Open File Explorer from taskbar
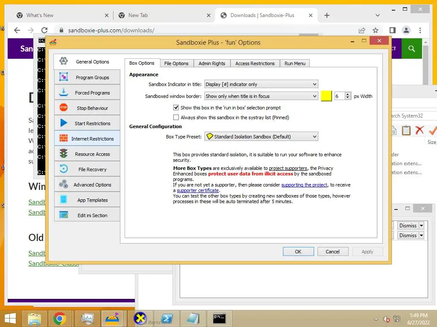 click(x=35, y=318)
